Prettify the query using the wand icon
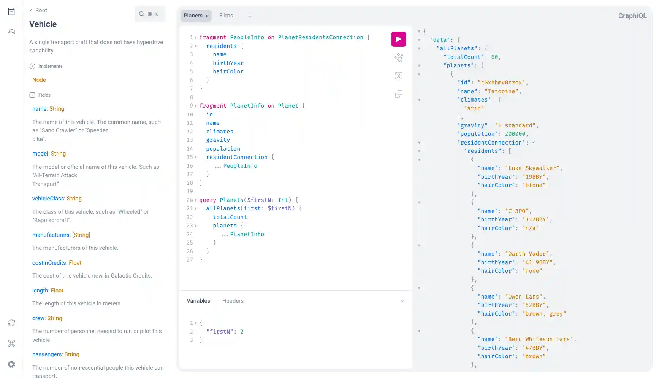The image size is (659, 378). pos(398,57)
